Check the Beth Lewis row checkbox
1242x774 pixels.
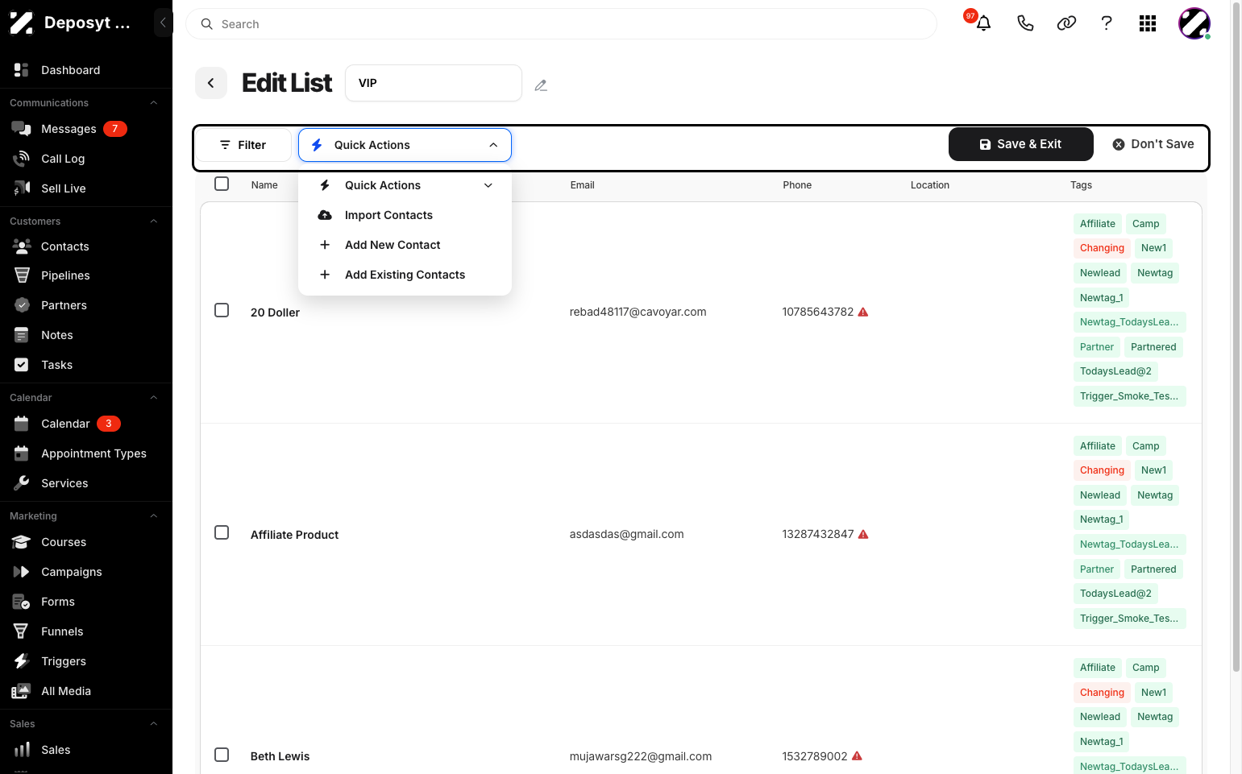[x=222, y=755]
